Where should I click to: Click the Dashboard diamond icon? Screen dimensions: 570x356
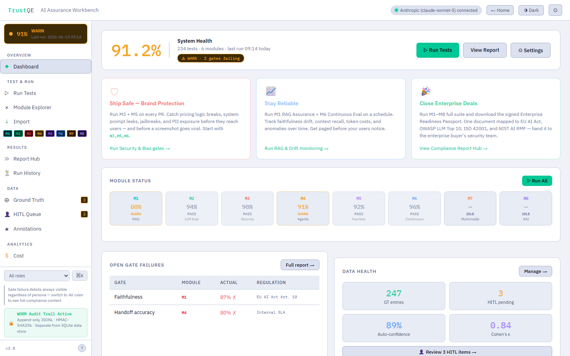point(7,66)
